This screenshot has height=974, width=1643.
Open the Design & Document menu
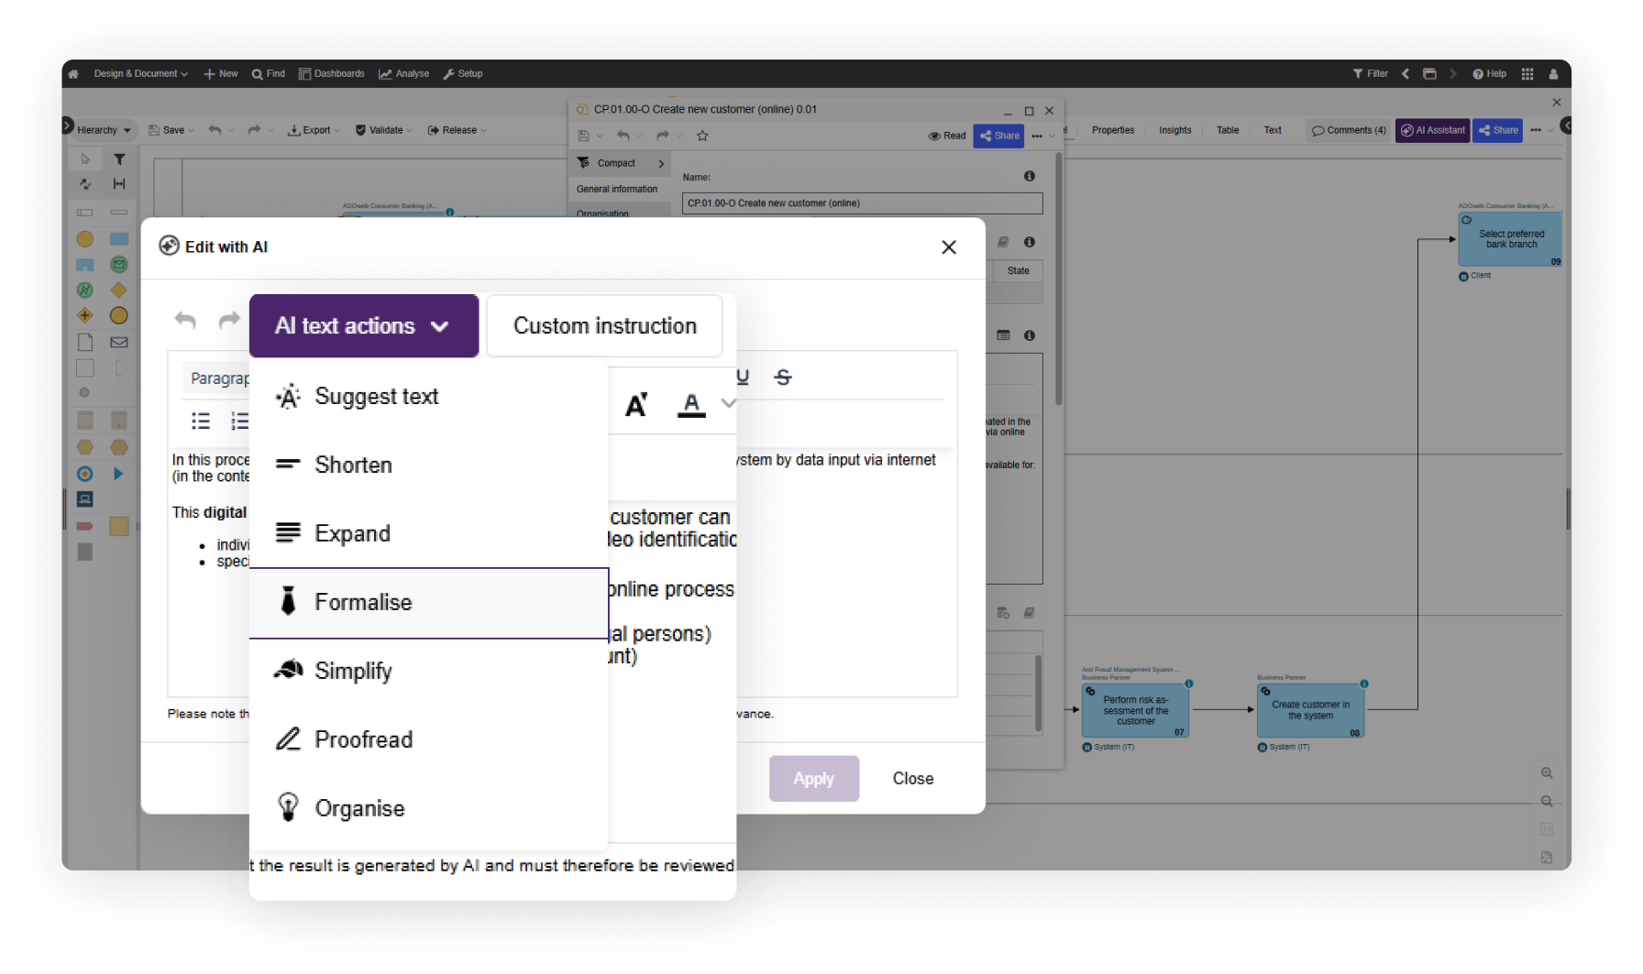140,74
